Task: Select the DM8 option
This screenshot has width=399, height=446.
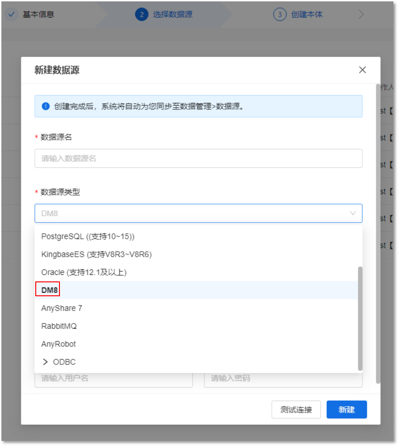Action: pos(196,290)
